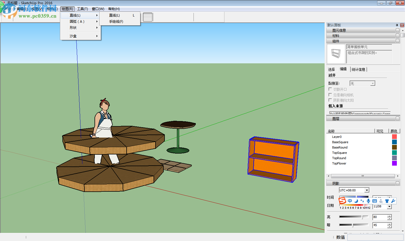Toggle Chinese/English with the 中 icon

[350, 201]
